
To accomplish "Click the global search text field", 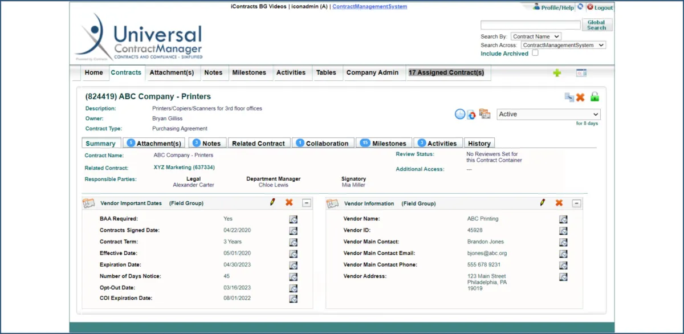I will click(530, 25).
